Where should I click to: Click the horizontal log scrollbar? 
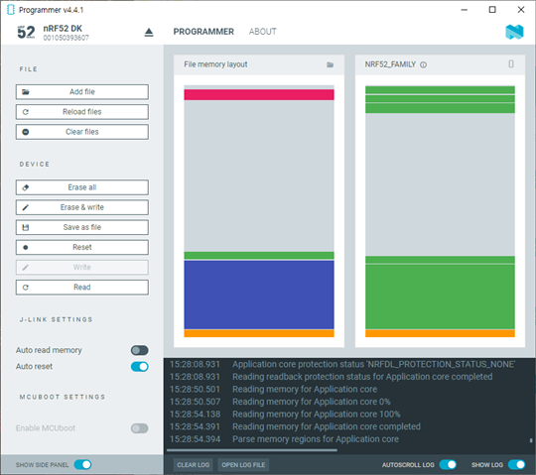point(252,450)
